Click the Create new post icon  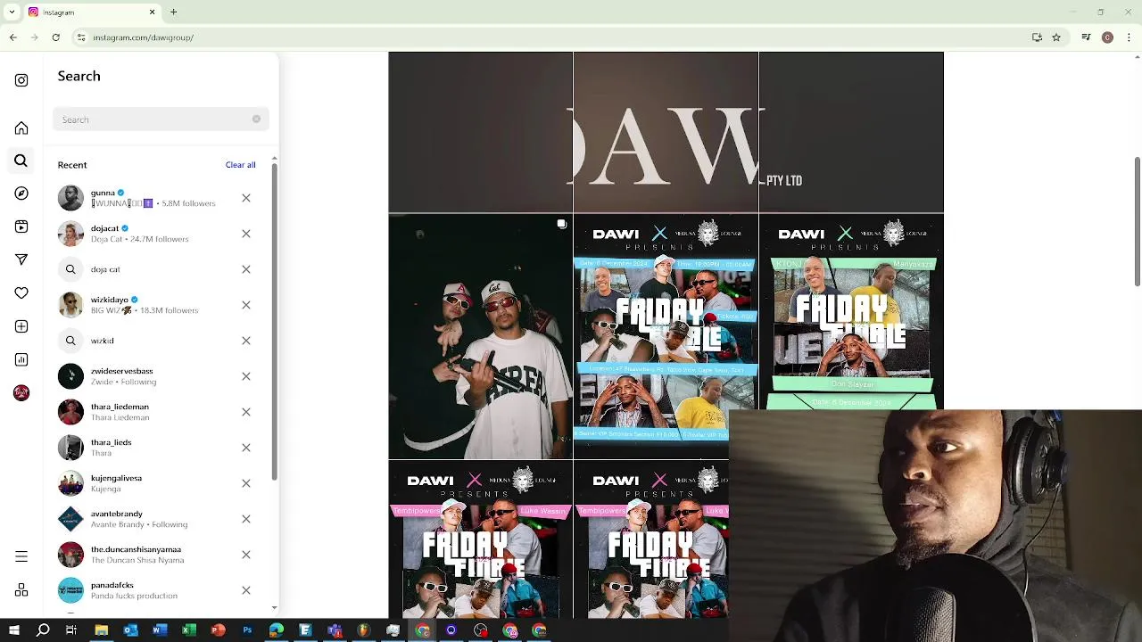pos(21,326)
